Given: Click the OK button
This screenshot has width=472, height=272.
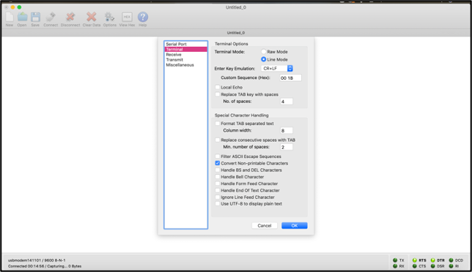Looking at the screenshot, I should [x=295, y=225].
